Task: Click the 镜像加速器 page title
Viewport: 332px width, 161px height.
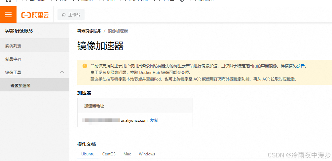Action: [100, 46]
